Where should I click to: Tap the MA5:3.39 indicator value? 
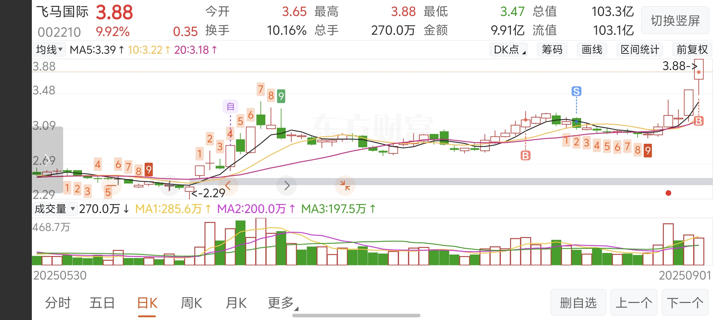pos(97,50)
